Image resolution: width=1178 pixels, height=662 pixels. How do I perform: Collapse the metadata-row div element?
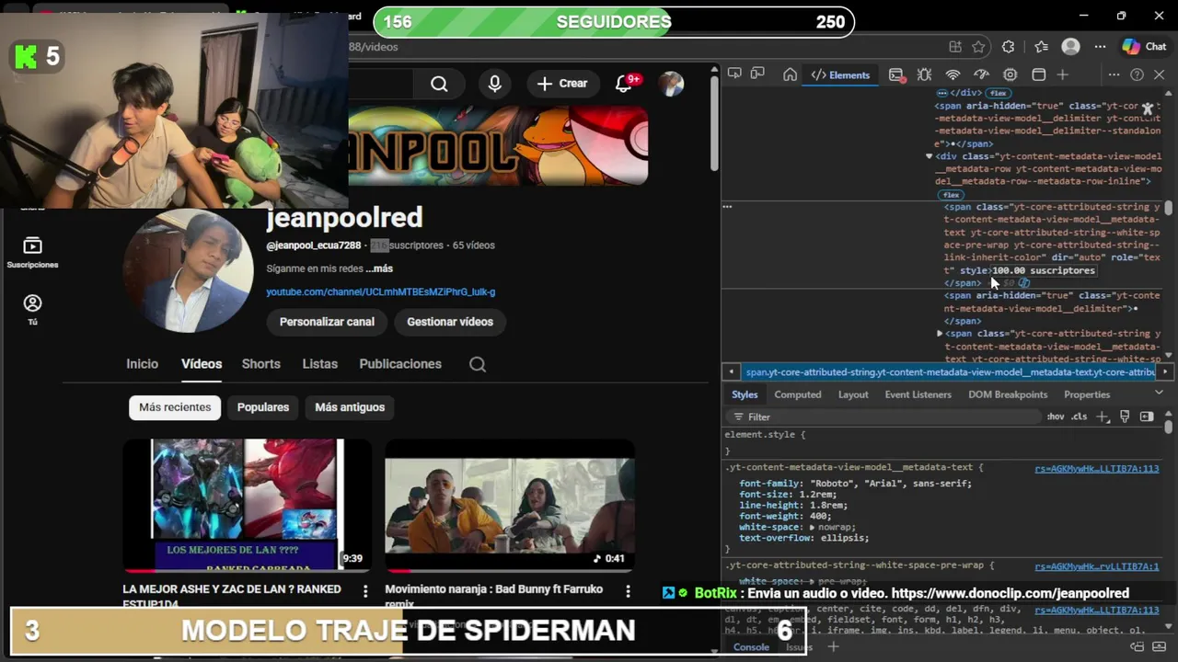[929, 156]
